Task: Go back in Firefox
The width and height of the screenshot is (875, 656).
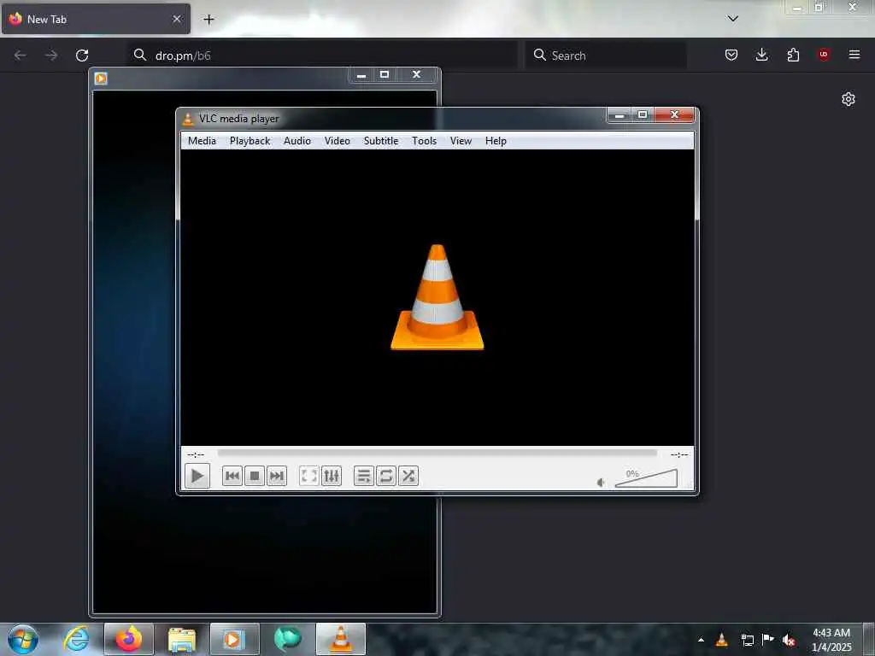Action: [x=21, y=56]
